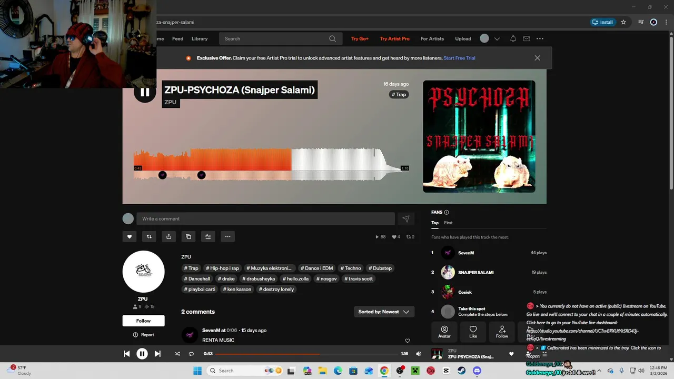Click Start Free Trial link
674x379 pixels.
tap(459, 58)
